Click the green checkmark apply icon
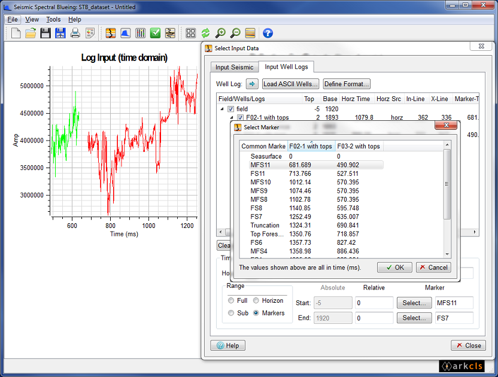Screen dimensions: 498x377 155,33
